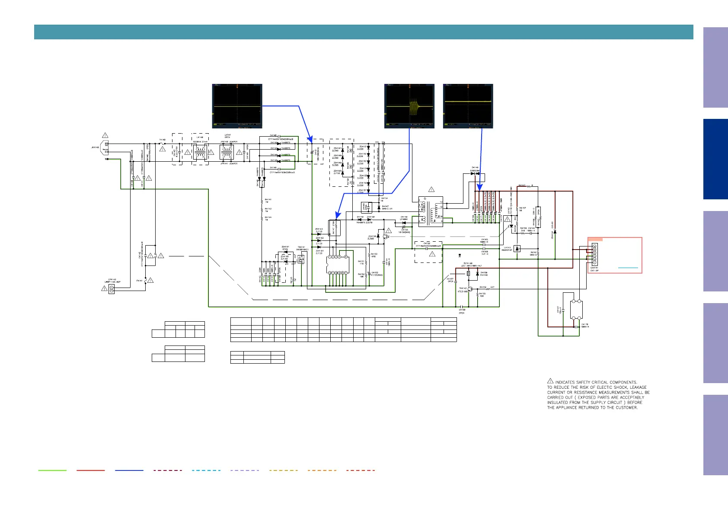Click the CN4141 connector symbol
This screenshot has height=515, width=728.
594,255
